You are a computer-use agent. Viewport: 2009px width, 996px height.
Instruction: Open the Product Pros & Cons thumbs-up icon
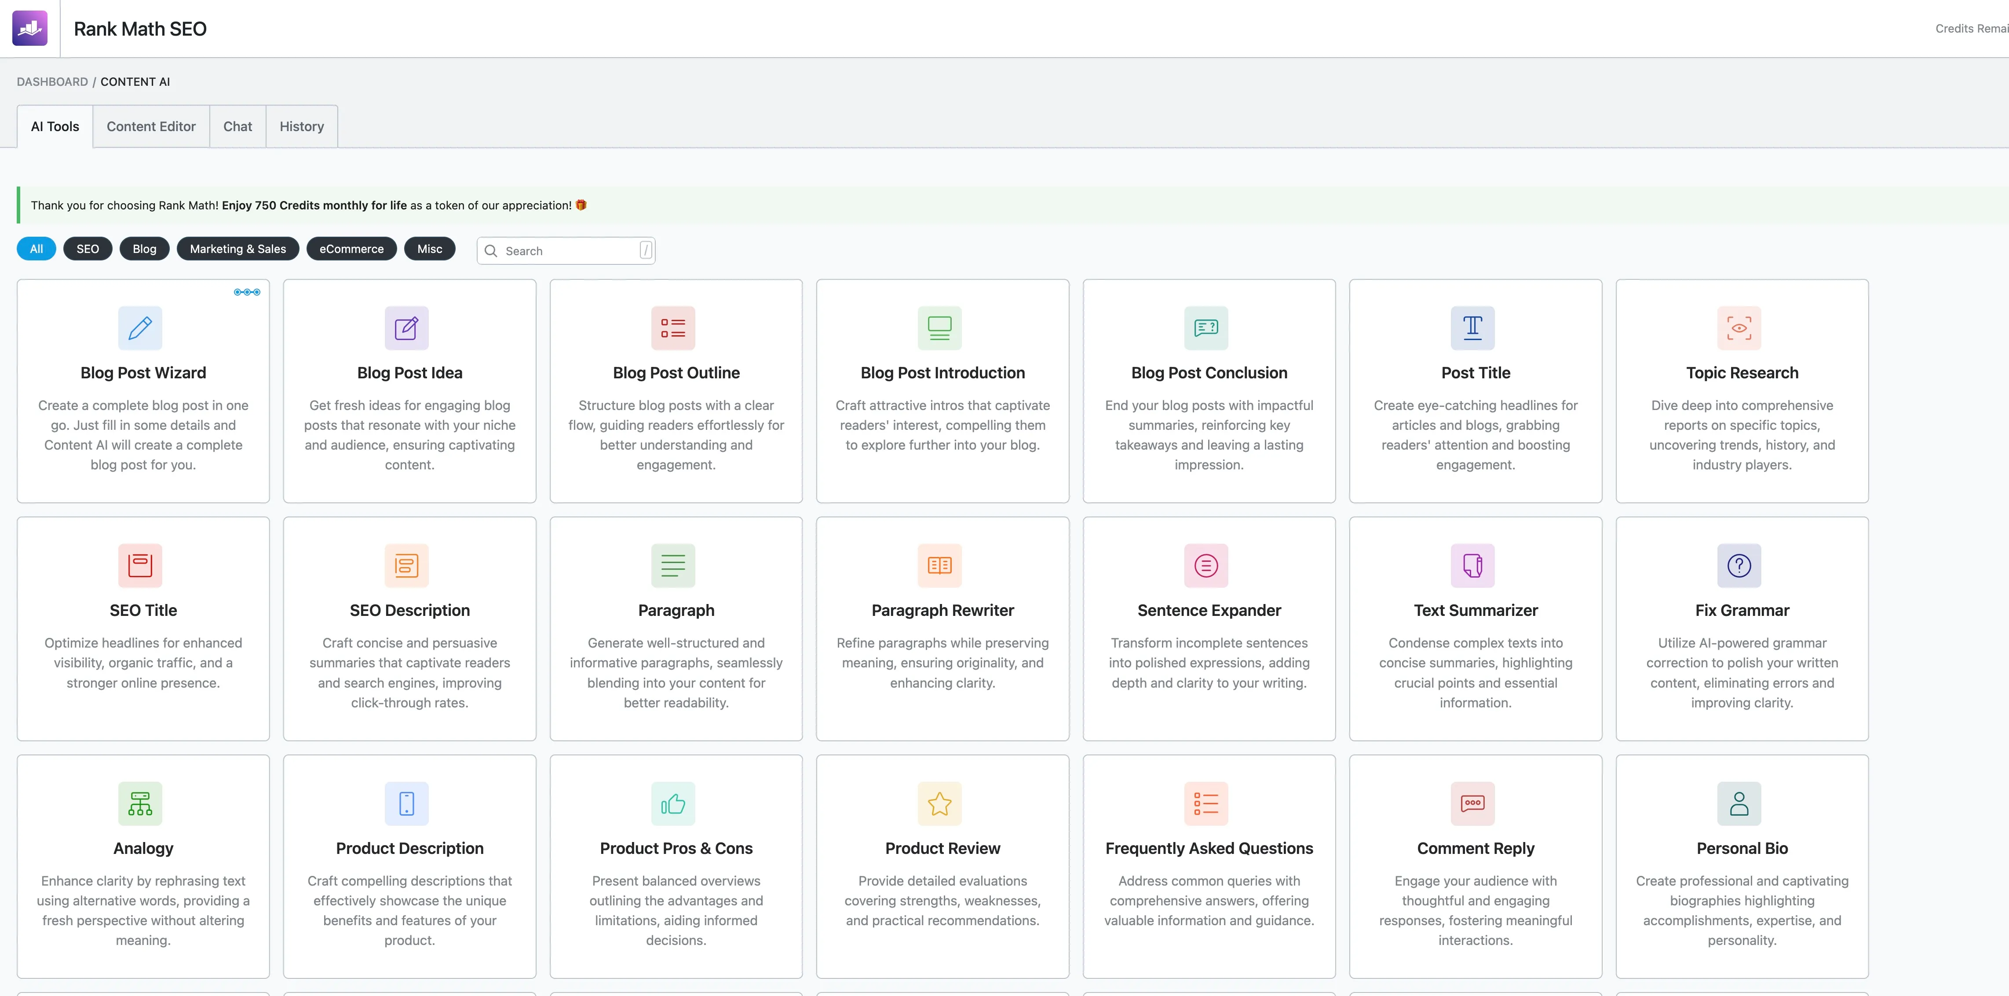[673, 803]
